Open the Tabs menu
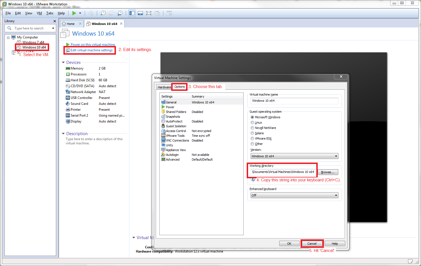Image resolution: width=421 pixels, height=266 pixels. tap(50, 13)
